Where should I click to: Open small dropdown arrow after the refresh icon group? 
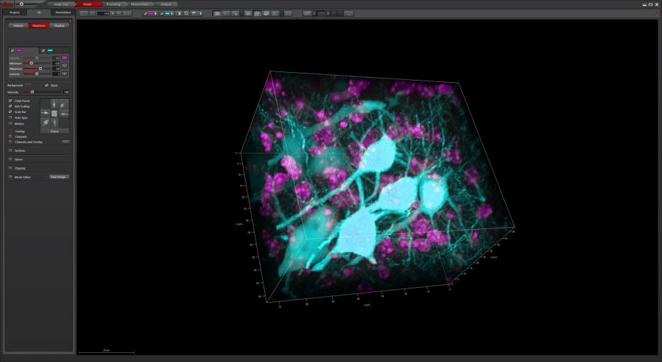pos(200,13)
